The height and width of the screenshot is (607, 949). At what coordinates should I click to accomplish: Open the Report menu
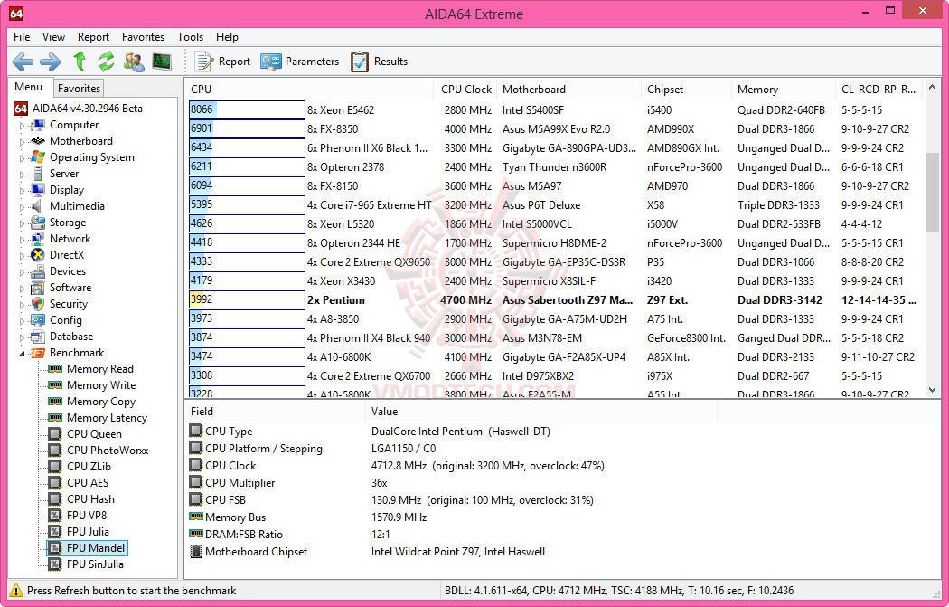coord(93,37)
